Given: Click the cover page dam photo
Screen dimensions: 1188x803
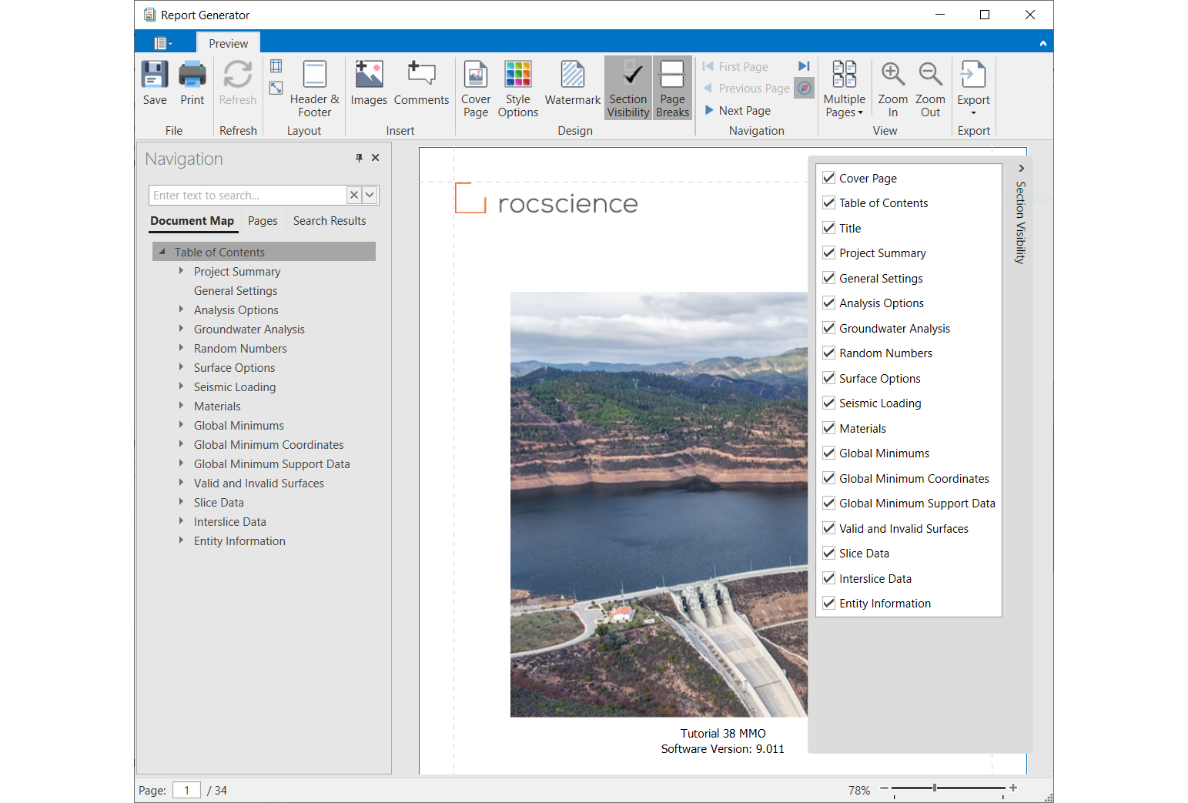Looking at the screenshot, I should pos(659,504).
